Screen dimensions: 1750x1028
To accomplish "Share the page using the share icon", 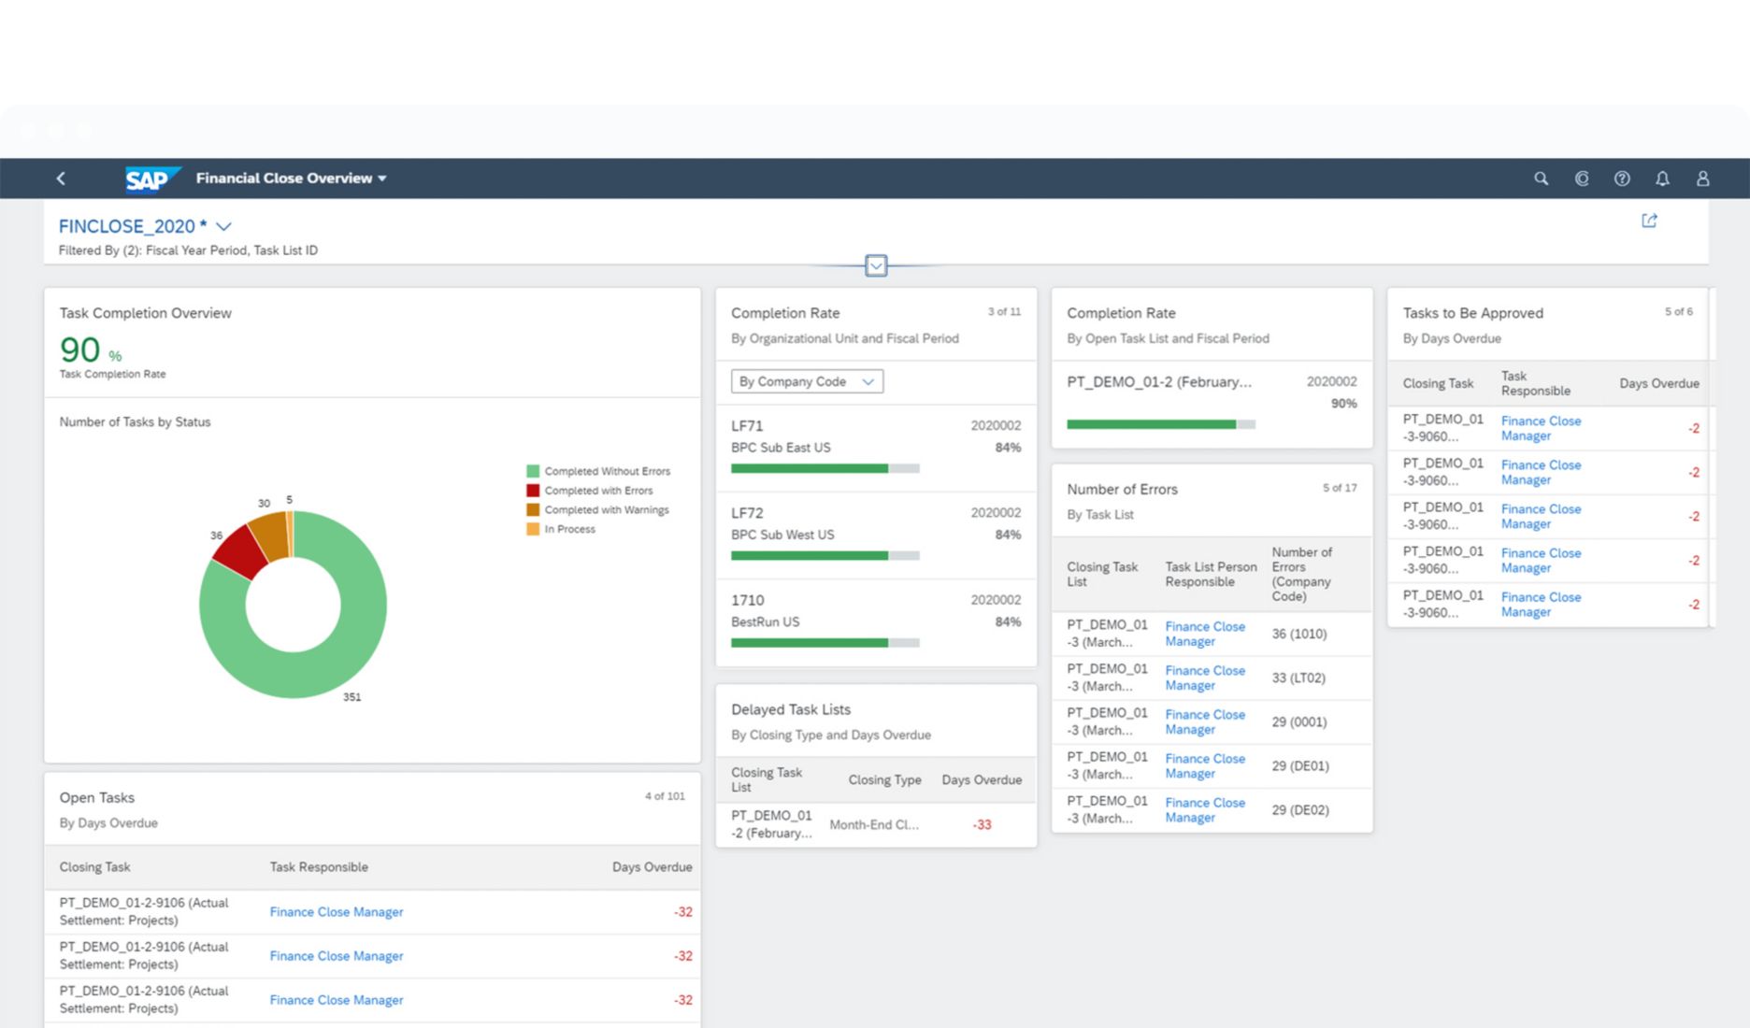I will [1650, 221].
